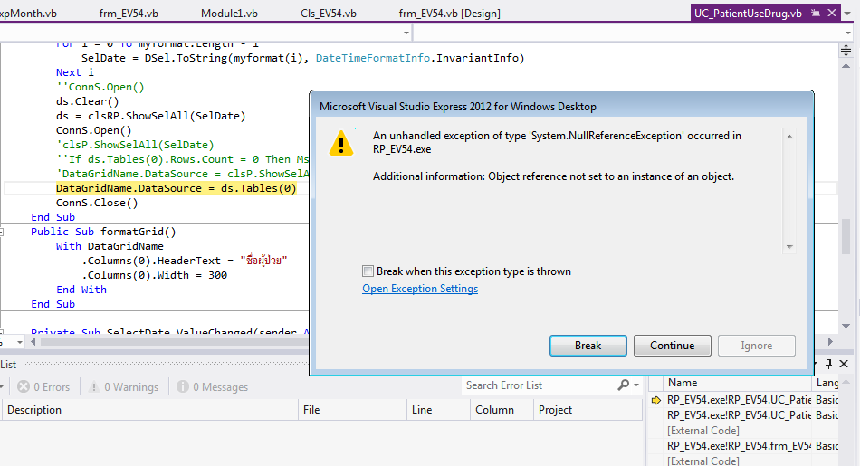860x466 pixels.
Task: Click the highlighted DataGridName.DataSource code line
Action: [176, 188]
